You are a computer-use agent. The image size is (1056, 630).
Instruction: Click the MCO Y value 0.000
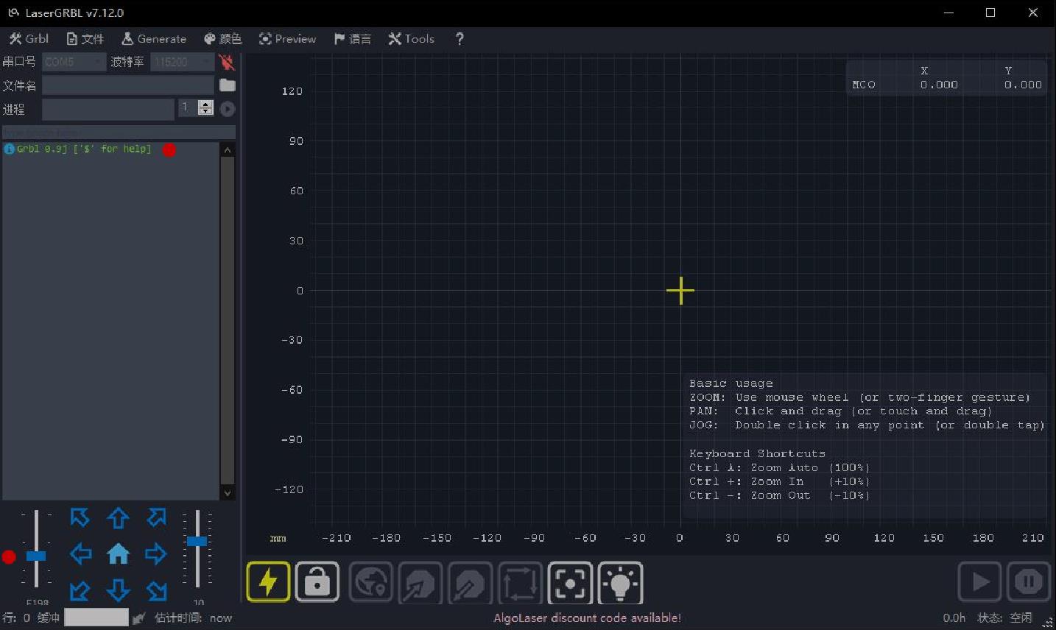[1023, 85]
